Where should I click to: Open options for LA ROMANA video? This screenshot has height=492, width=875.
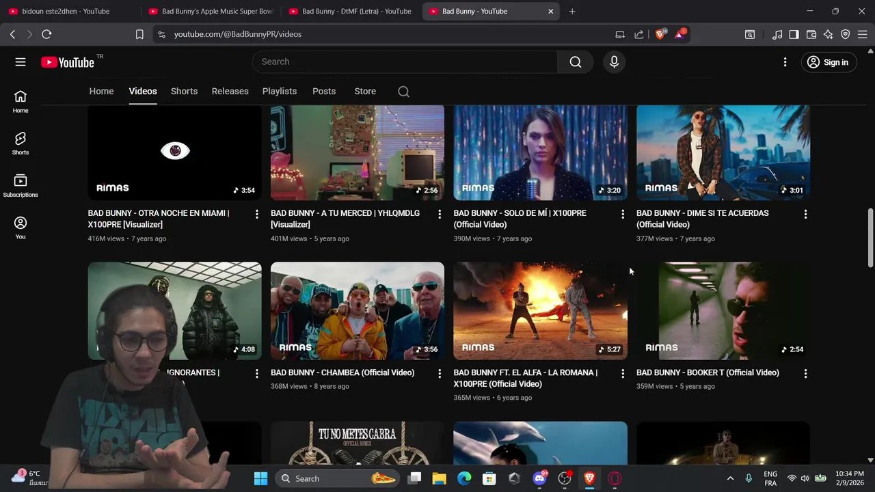pos(623,373)
